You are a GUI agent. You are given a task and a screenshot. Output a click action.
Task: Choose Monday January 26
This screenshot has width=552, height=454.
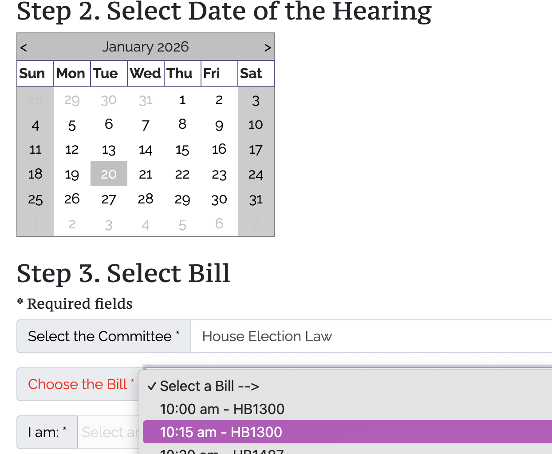[x=72, y=199]
